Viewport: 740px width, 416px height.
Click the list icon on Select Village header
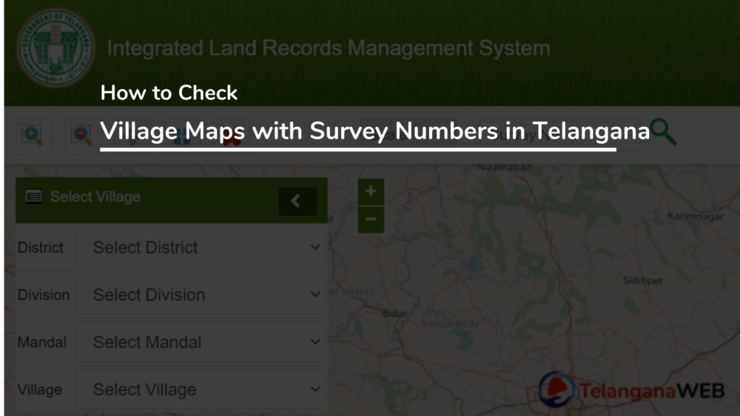pyautogui.click(x=33, y=196)
